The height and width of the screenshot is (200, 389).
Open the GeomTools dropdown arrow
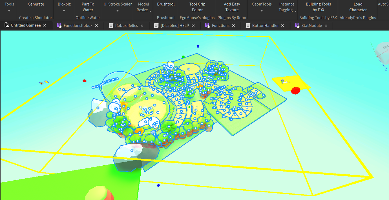tap(262, 11)
